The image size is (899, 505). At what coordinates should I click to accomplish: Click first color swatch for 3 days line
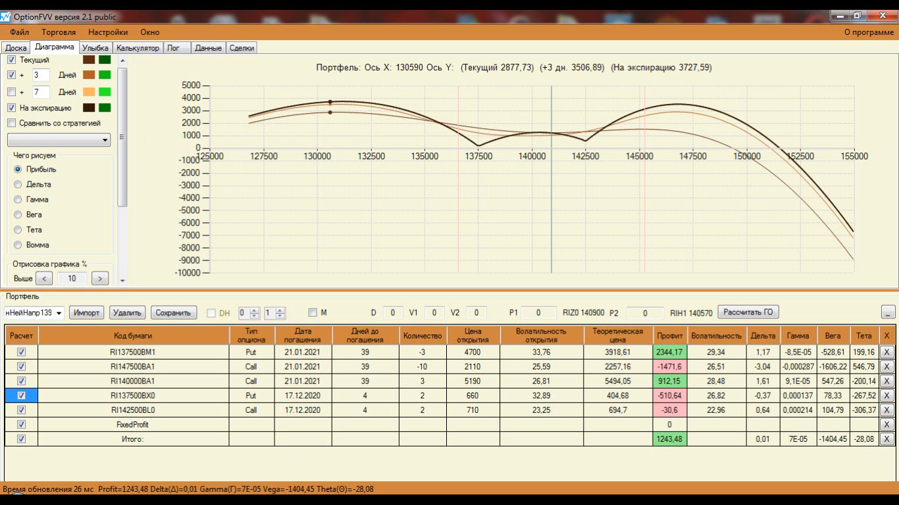(x=89, y=75)
